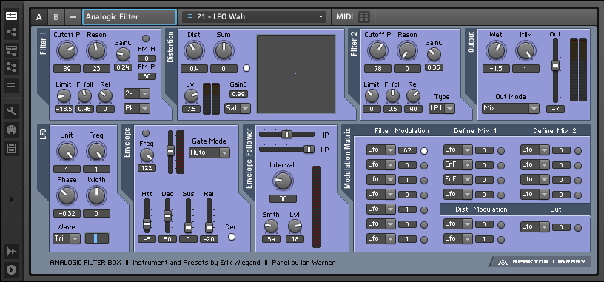Open the Distortion Sat mode dropdown
Viewport: 604px width, 282px height.
coord(238,108)
